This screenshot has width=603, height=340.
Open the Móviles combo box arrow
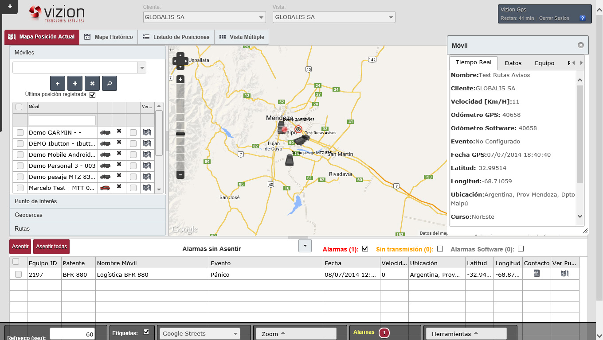142,68
